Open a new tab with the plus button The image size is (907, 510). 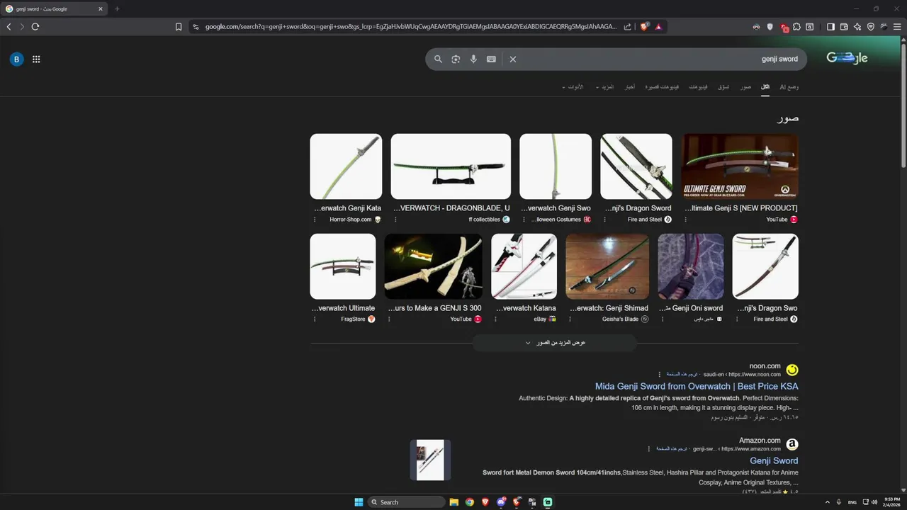117,9
